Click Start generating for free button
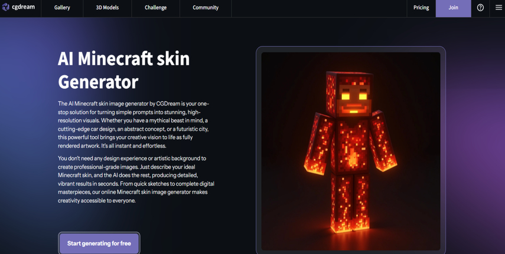This screenshot has width=505, height=254. click(x=99, y=243)
